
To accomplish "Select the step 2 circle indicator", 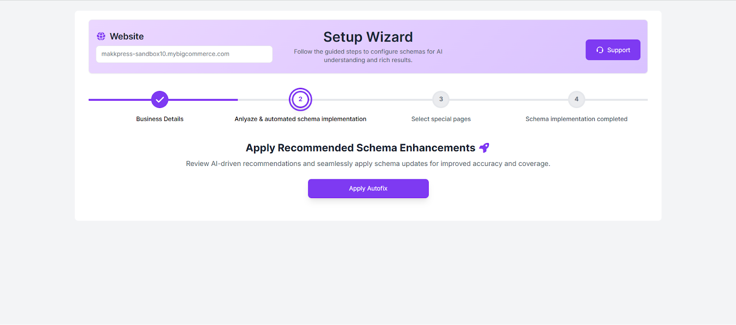I will coord(300,99).
